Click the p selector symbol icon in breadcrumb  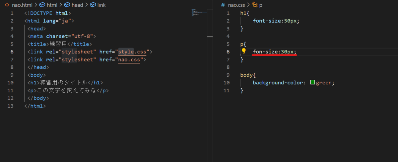point(255,5)
